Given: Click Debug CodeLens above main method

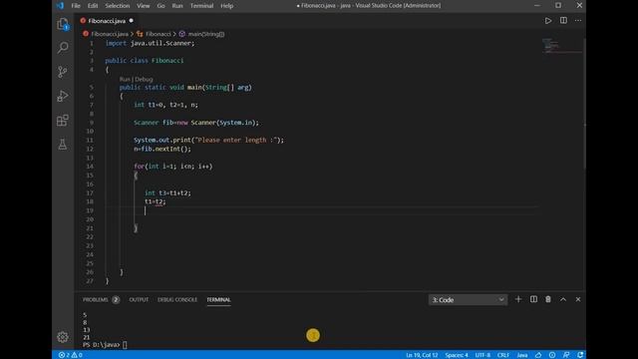Looking at the screenshot, I should click(x=144, y=80).
